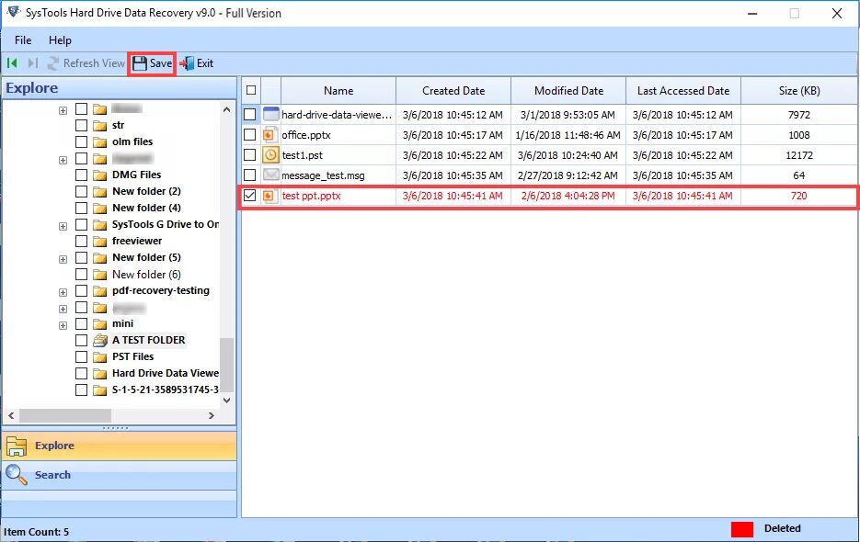Click the DMG Files folder icon
The width and height of the screenshot is (860, 542).
[100, 175]
